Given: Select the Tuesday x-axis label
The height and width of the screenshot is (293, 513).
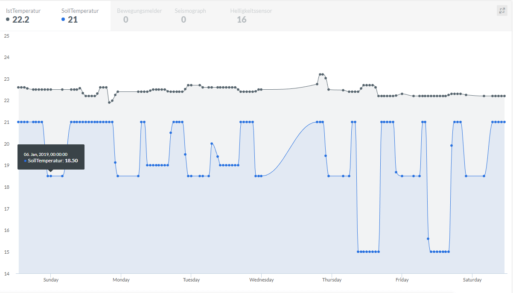Looking at the screenshot, I should [x=191, y=280].
